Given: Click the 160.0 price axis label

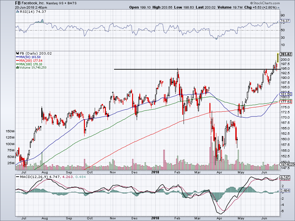Looking at the screenshot, I should point(285,139).
